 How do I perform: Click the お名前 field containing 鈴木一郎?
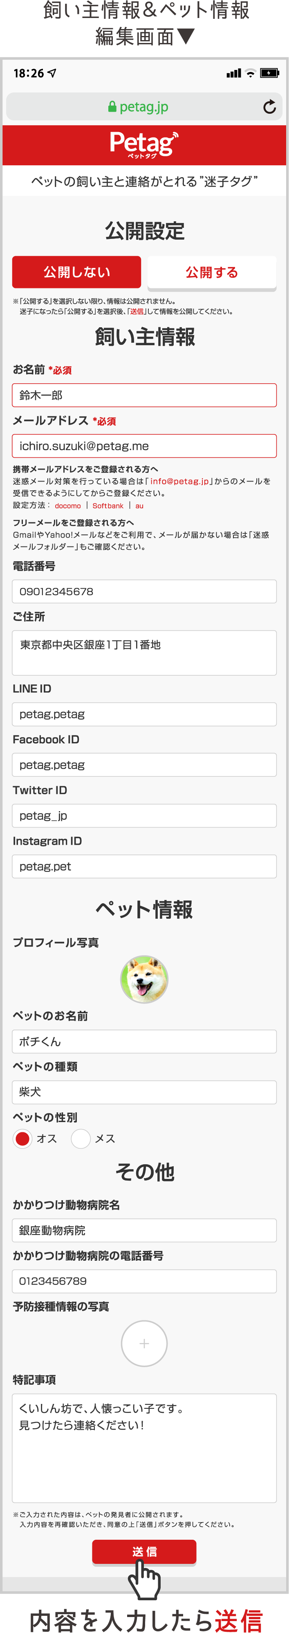point(144,395)
